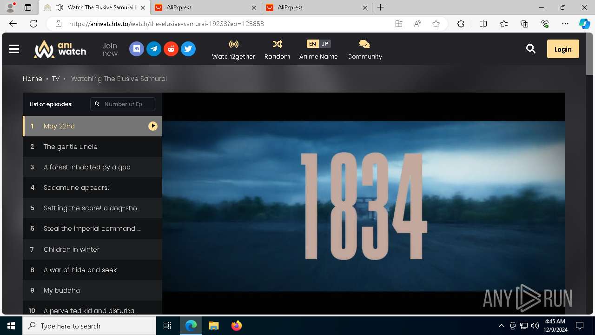595x335 pixels.
Task: View site information lock icon
Action: click(58, 24)
